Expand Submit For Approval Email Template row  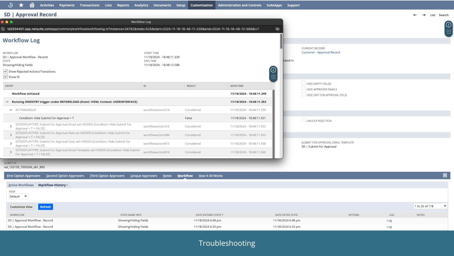11,152
